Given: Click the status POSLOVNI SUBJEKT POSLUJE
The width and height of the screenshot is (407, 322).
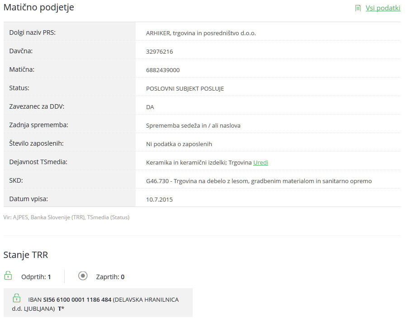Looking at the screenshot, I should [185, 88].
